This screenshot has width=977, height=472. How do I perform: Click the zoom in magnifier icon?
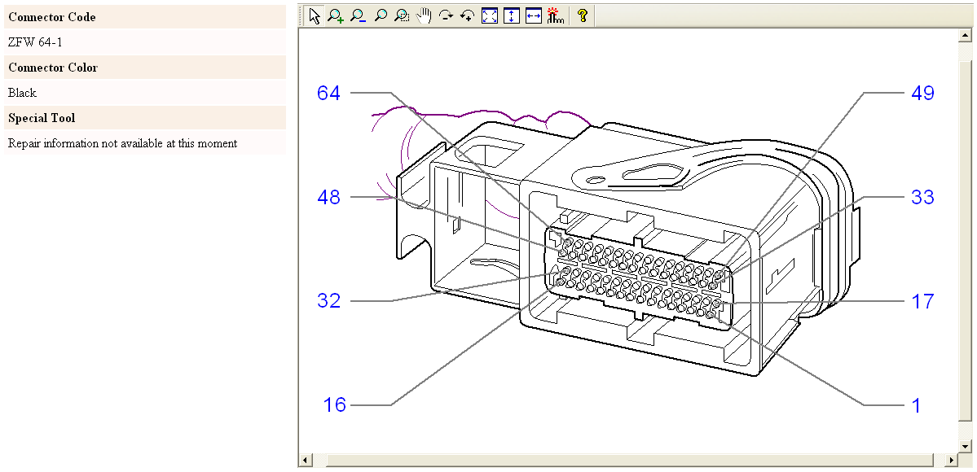pos(336,15)
